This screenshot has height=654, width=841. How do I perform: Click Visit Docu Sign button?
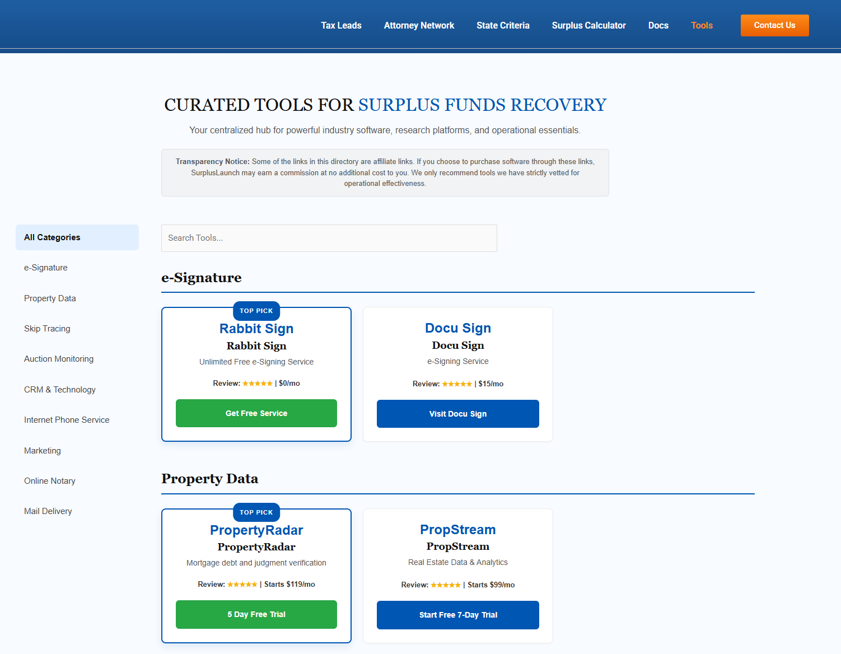pyautogui.click(x=458, y=414)
